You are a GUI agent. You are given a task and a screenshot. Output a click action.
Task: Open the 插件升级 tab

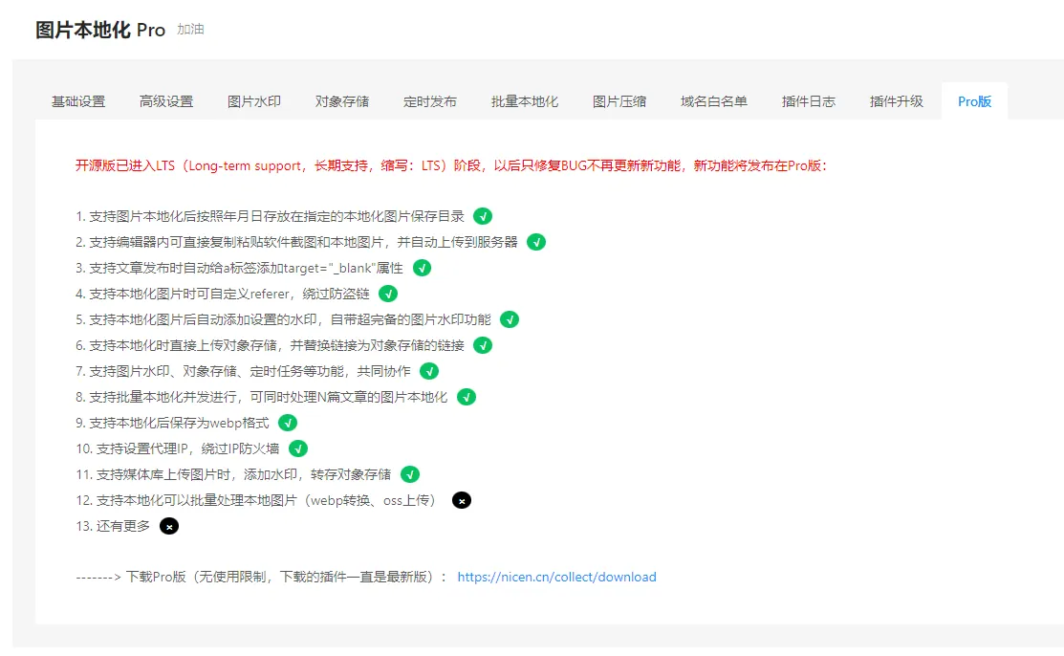[897, 101]
